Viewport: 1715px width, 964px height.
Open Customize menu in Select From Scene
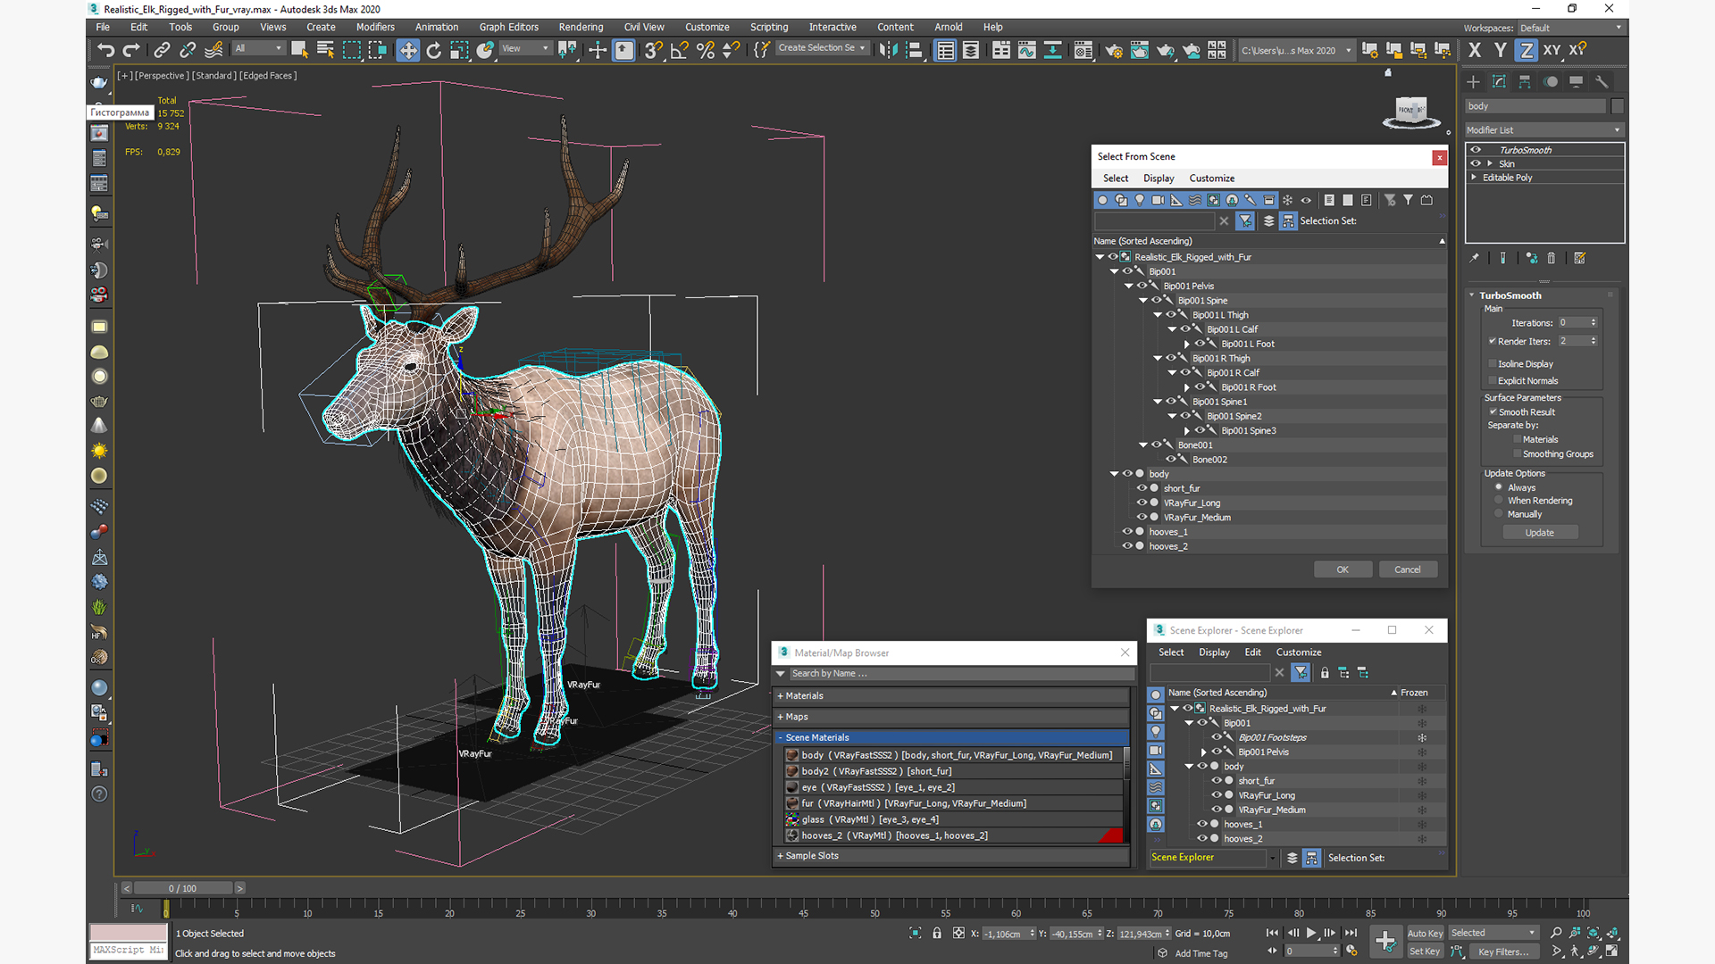point(1212,179)
